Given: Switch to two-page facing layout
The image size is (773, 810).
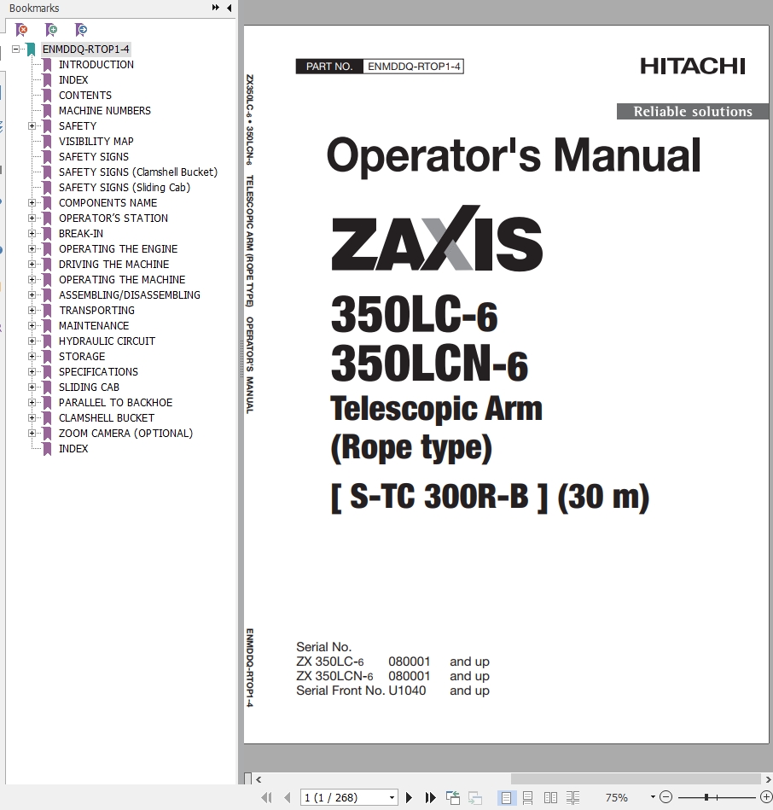Looking at the screenshot, I should (550, 797).
